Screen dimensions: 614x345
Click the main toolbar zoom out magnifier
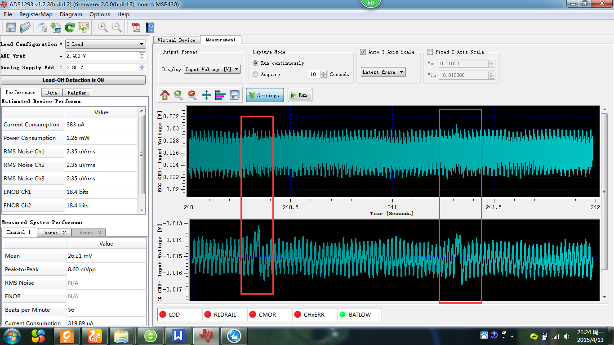click(x=117, y=27)
